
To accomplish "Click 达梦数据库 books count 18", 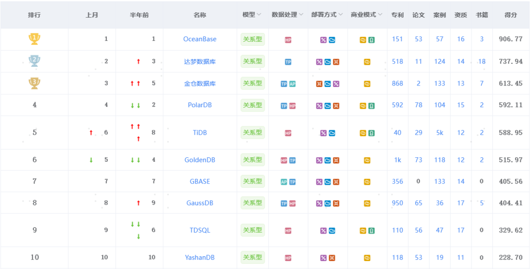I will 481,61.
